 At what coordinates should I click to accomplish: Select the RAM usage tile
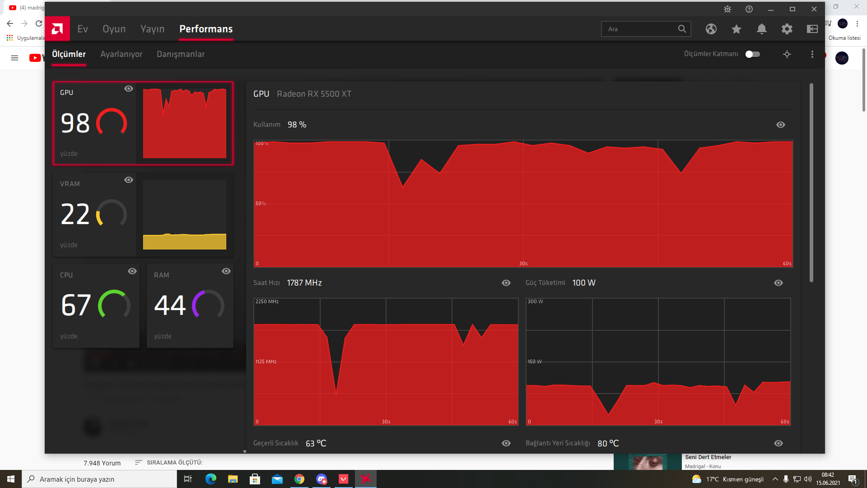point(190,306)
